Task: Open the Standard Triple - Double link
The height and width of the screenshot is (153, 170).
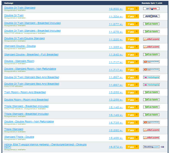Action: tap(19, 137)
